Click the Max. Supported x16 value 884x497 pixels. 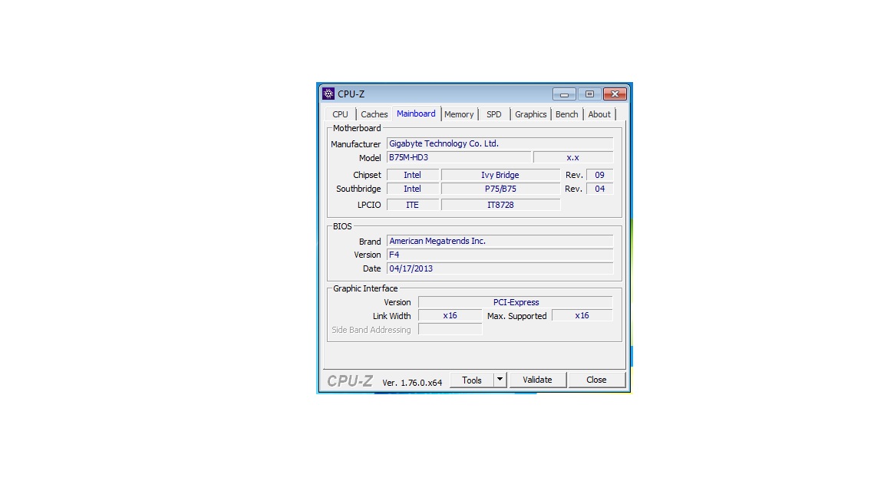tap(582, 315)
